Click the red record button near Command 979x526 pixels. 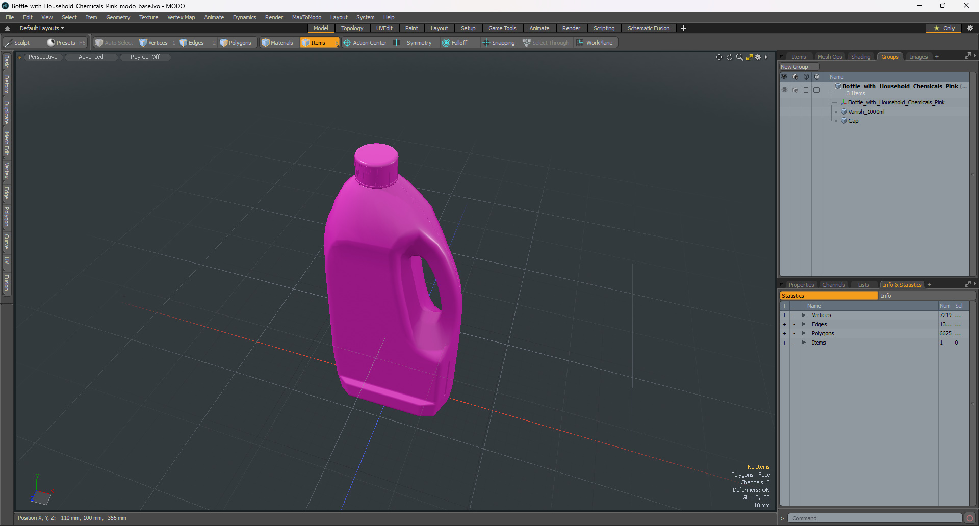pos(970,518)
